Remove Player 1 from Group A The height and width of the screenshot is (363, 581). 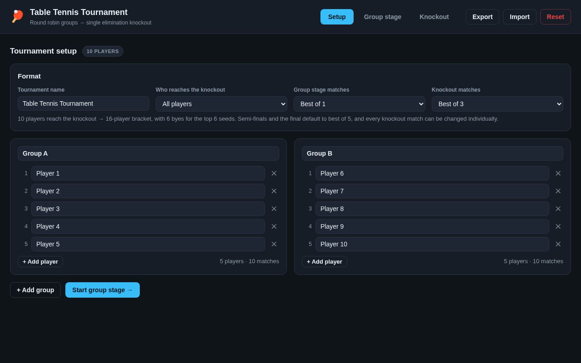click(x=274, y=173)
